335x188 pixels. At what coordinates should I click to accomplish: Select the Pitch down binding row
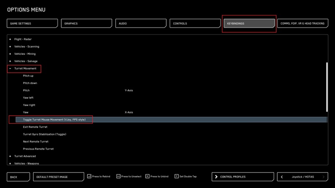pos(171,83)
